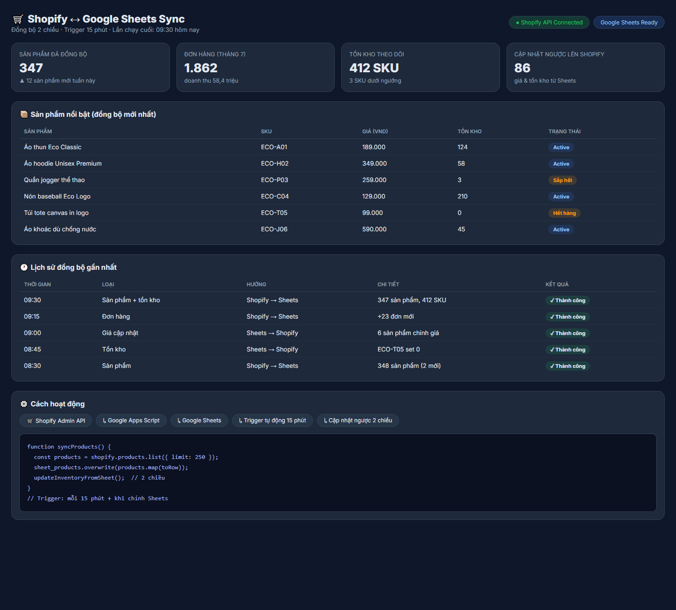Select the Google Sheets chip under Cách hoạt động
Image resolution: width=676 pixels, height=610 pixels.
[x=199, y=420]
